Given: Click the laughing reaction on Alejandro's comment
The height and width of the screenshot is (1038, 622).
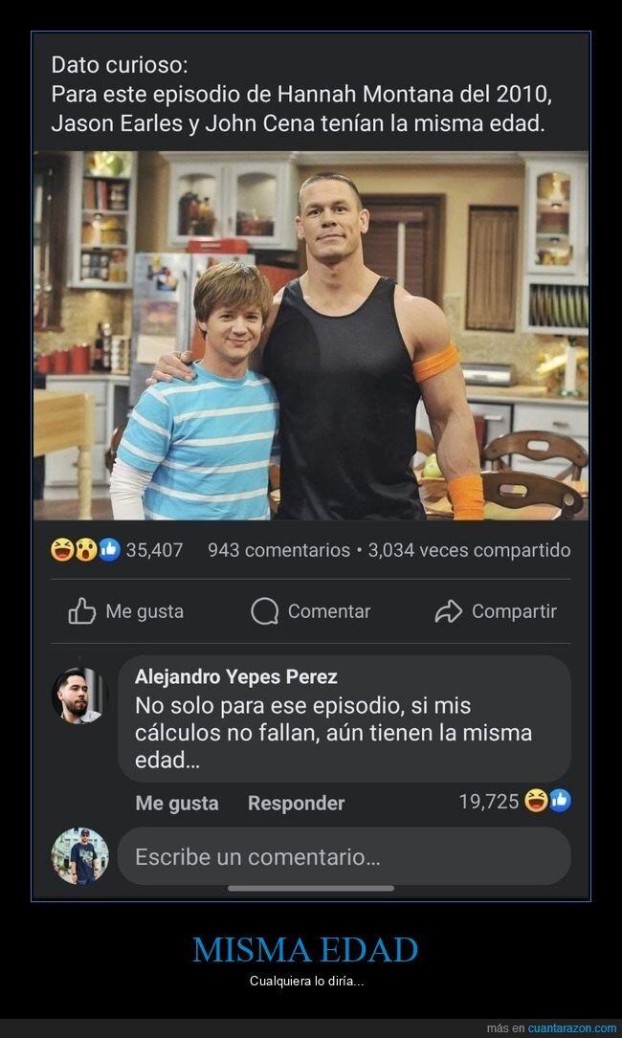Looking at the screenshot, I should (537, 801).
